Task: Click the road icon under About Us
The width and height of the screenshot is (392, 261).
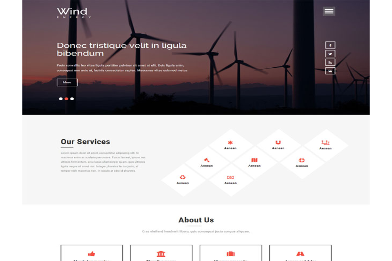Action: click(300, 254)
